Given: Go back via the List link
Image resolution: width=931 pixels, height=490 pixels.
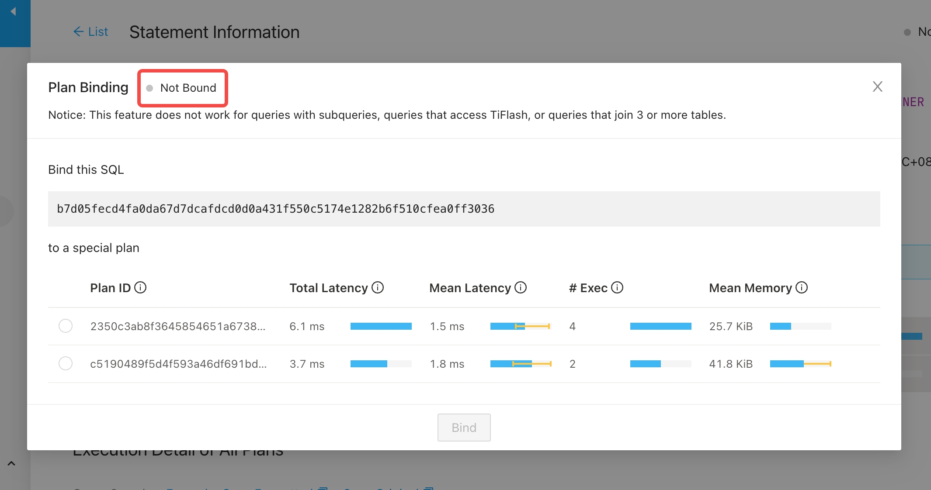Looking at the screenshot, I should tap(91, 32).
